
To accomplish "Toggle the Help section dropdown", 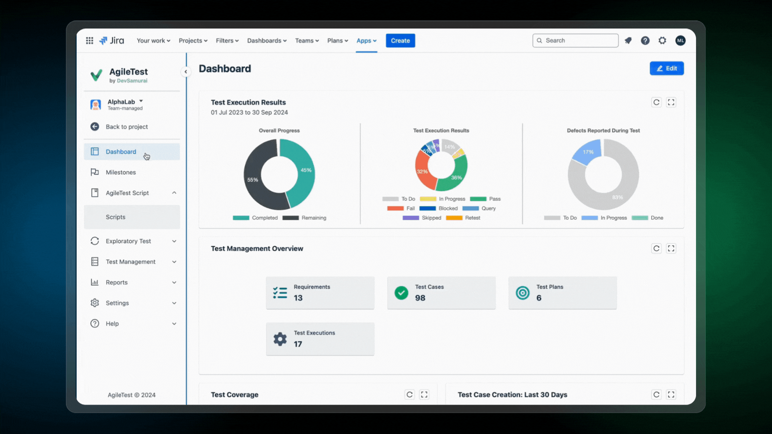I will [x=174, y=323].
